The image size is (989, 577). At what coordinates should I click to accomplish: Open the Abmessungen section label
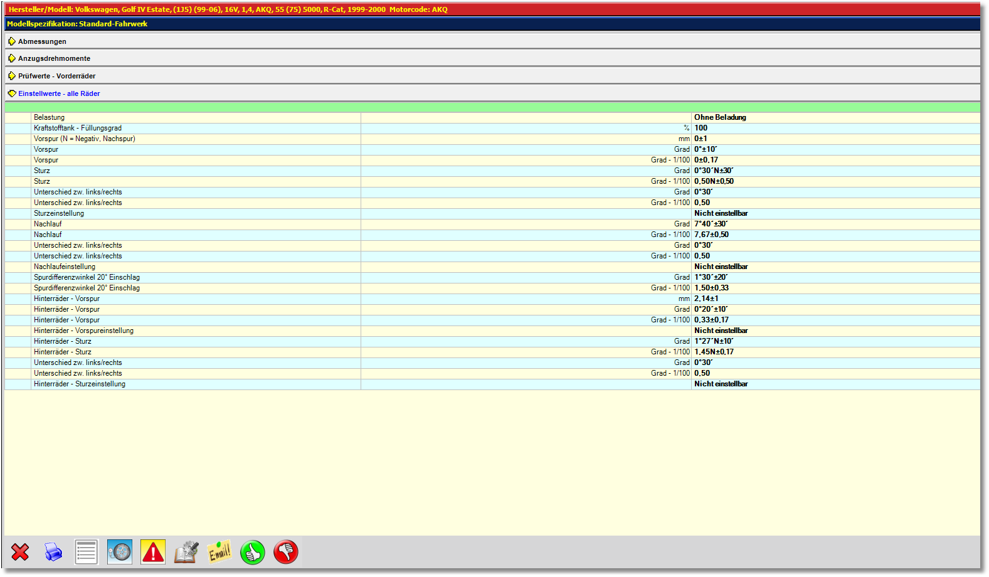click(x=42, y=41)
